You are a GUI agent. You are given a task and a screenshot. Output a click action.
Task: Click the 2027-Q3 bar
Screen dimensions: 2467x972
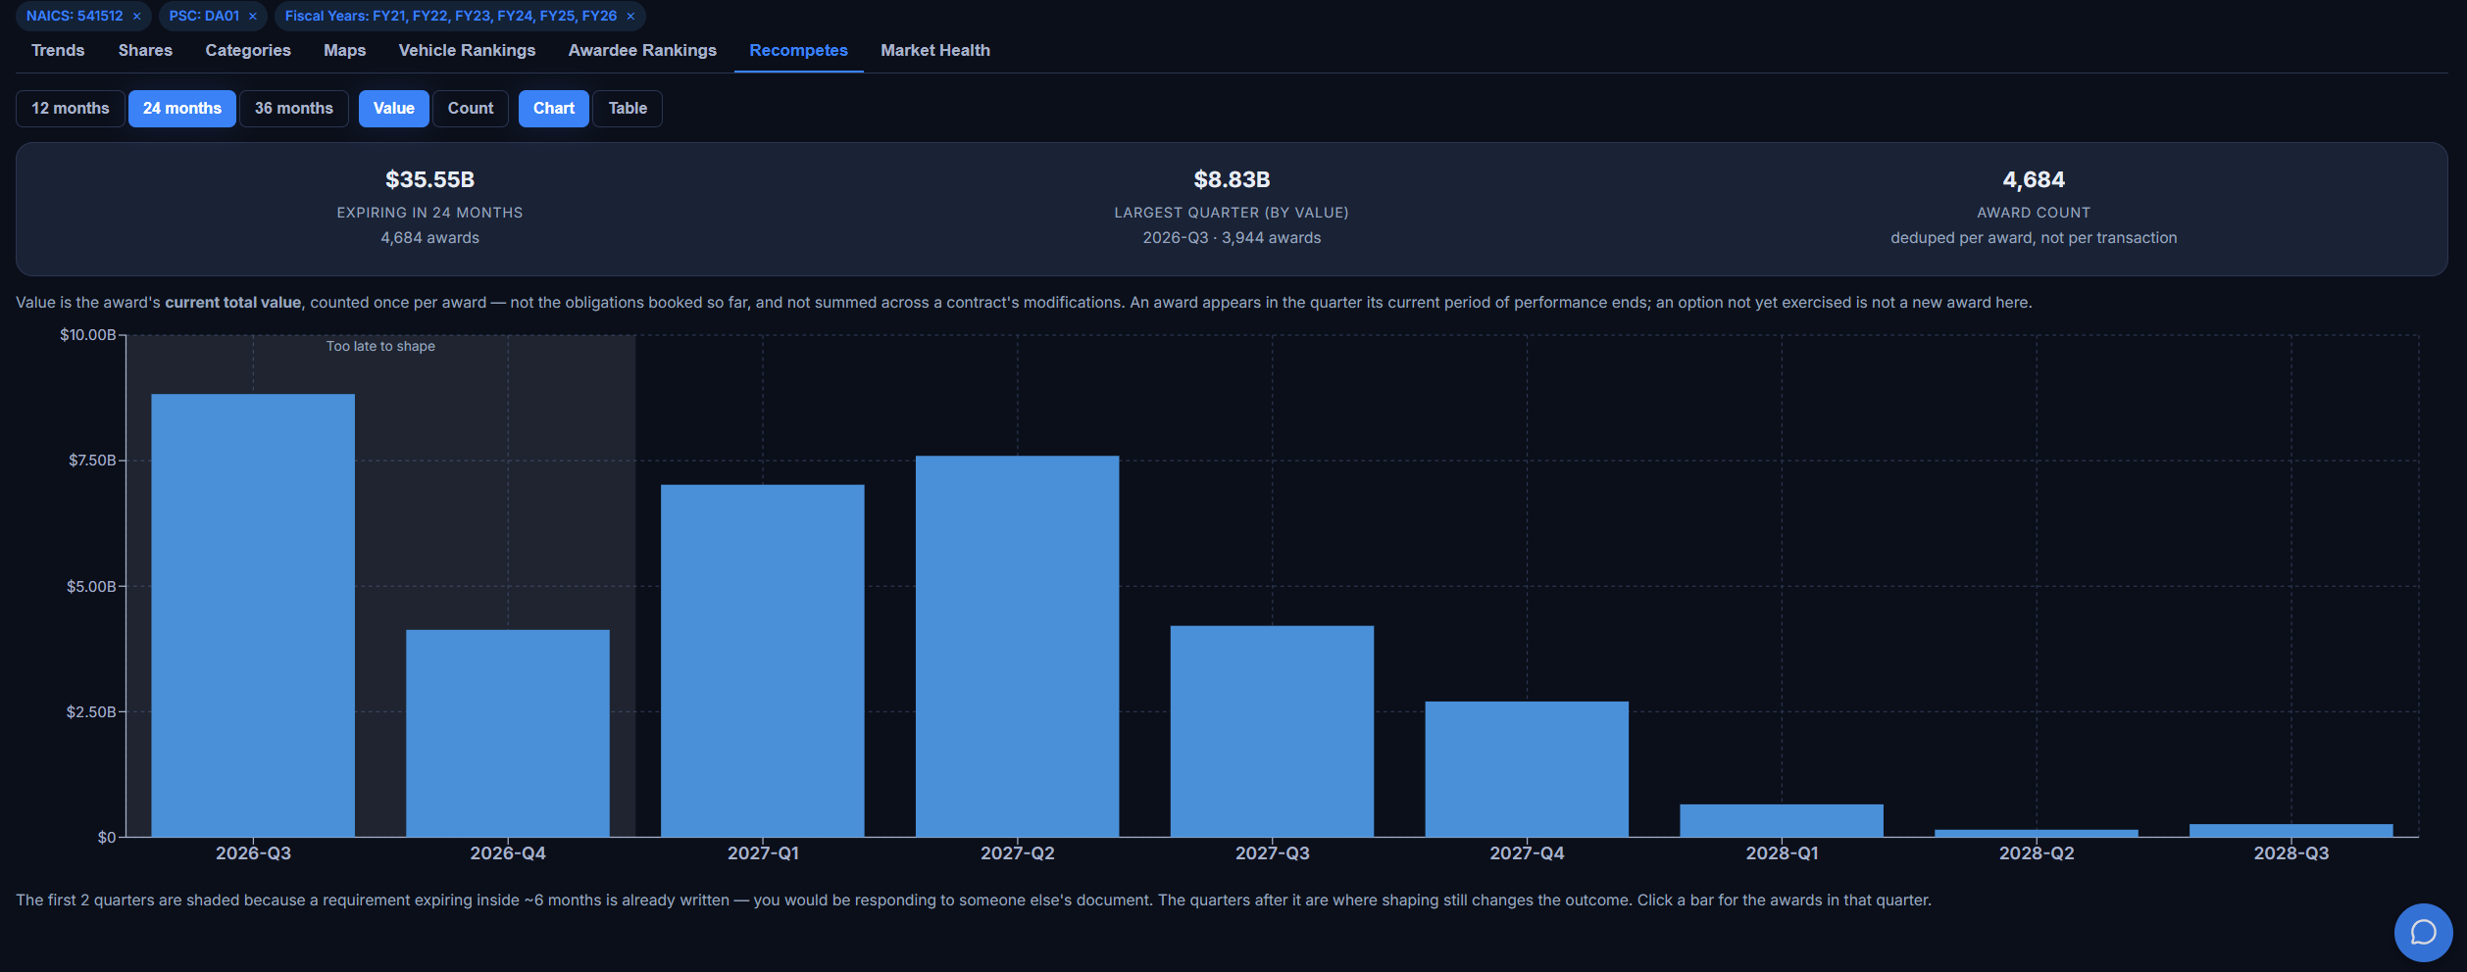1273,731
